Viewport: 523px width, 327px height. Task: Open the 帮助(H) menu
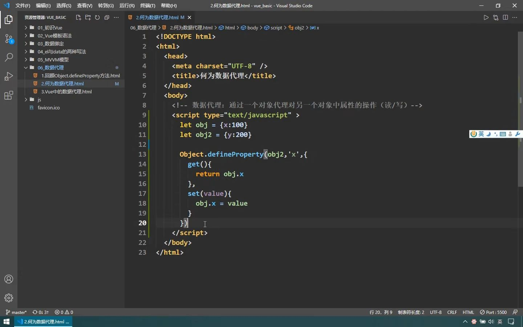click(169, 5)
